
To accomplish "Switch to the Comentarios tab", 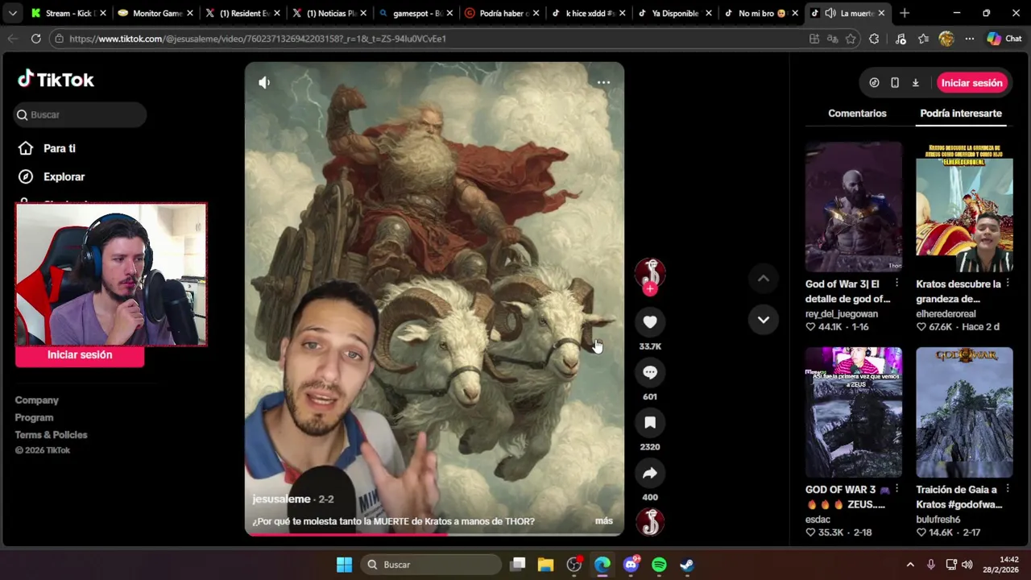I will [857, 114].
